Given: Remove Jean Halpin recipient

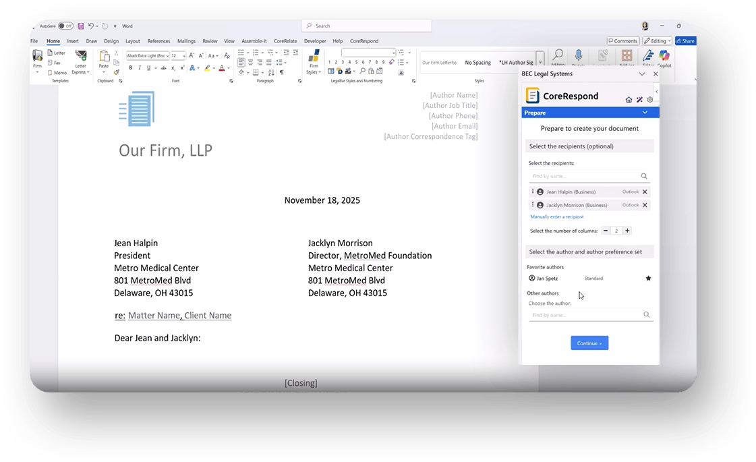Looking at the screenshot, I should (645, 192).
